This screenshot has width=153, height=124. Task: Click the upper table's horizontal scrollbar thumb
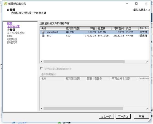(84, 62)
